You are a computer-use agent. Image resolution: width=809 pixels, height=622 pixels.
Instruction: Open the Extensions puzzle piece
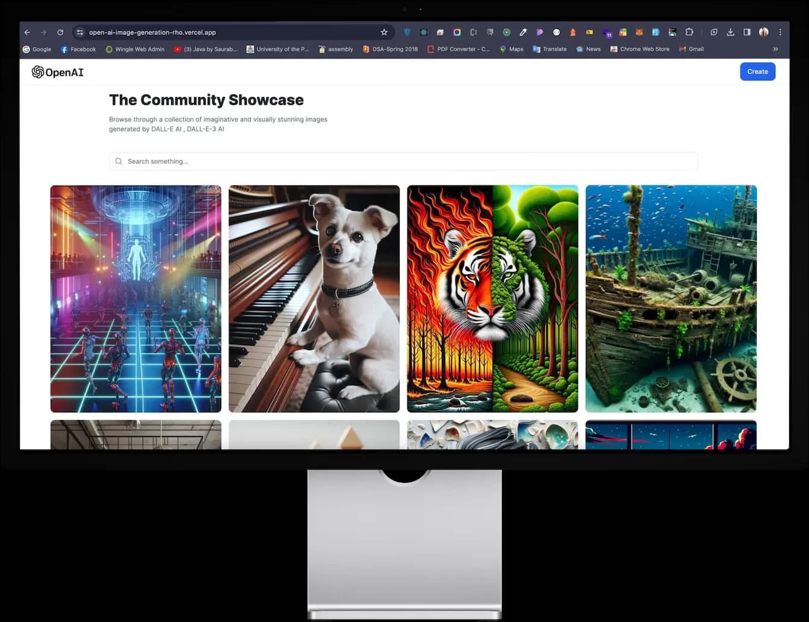(x=689, y=32)
